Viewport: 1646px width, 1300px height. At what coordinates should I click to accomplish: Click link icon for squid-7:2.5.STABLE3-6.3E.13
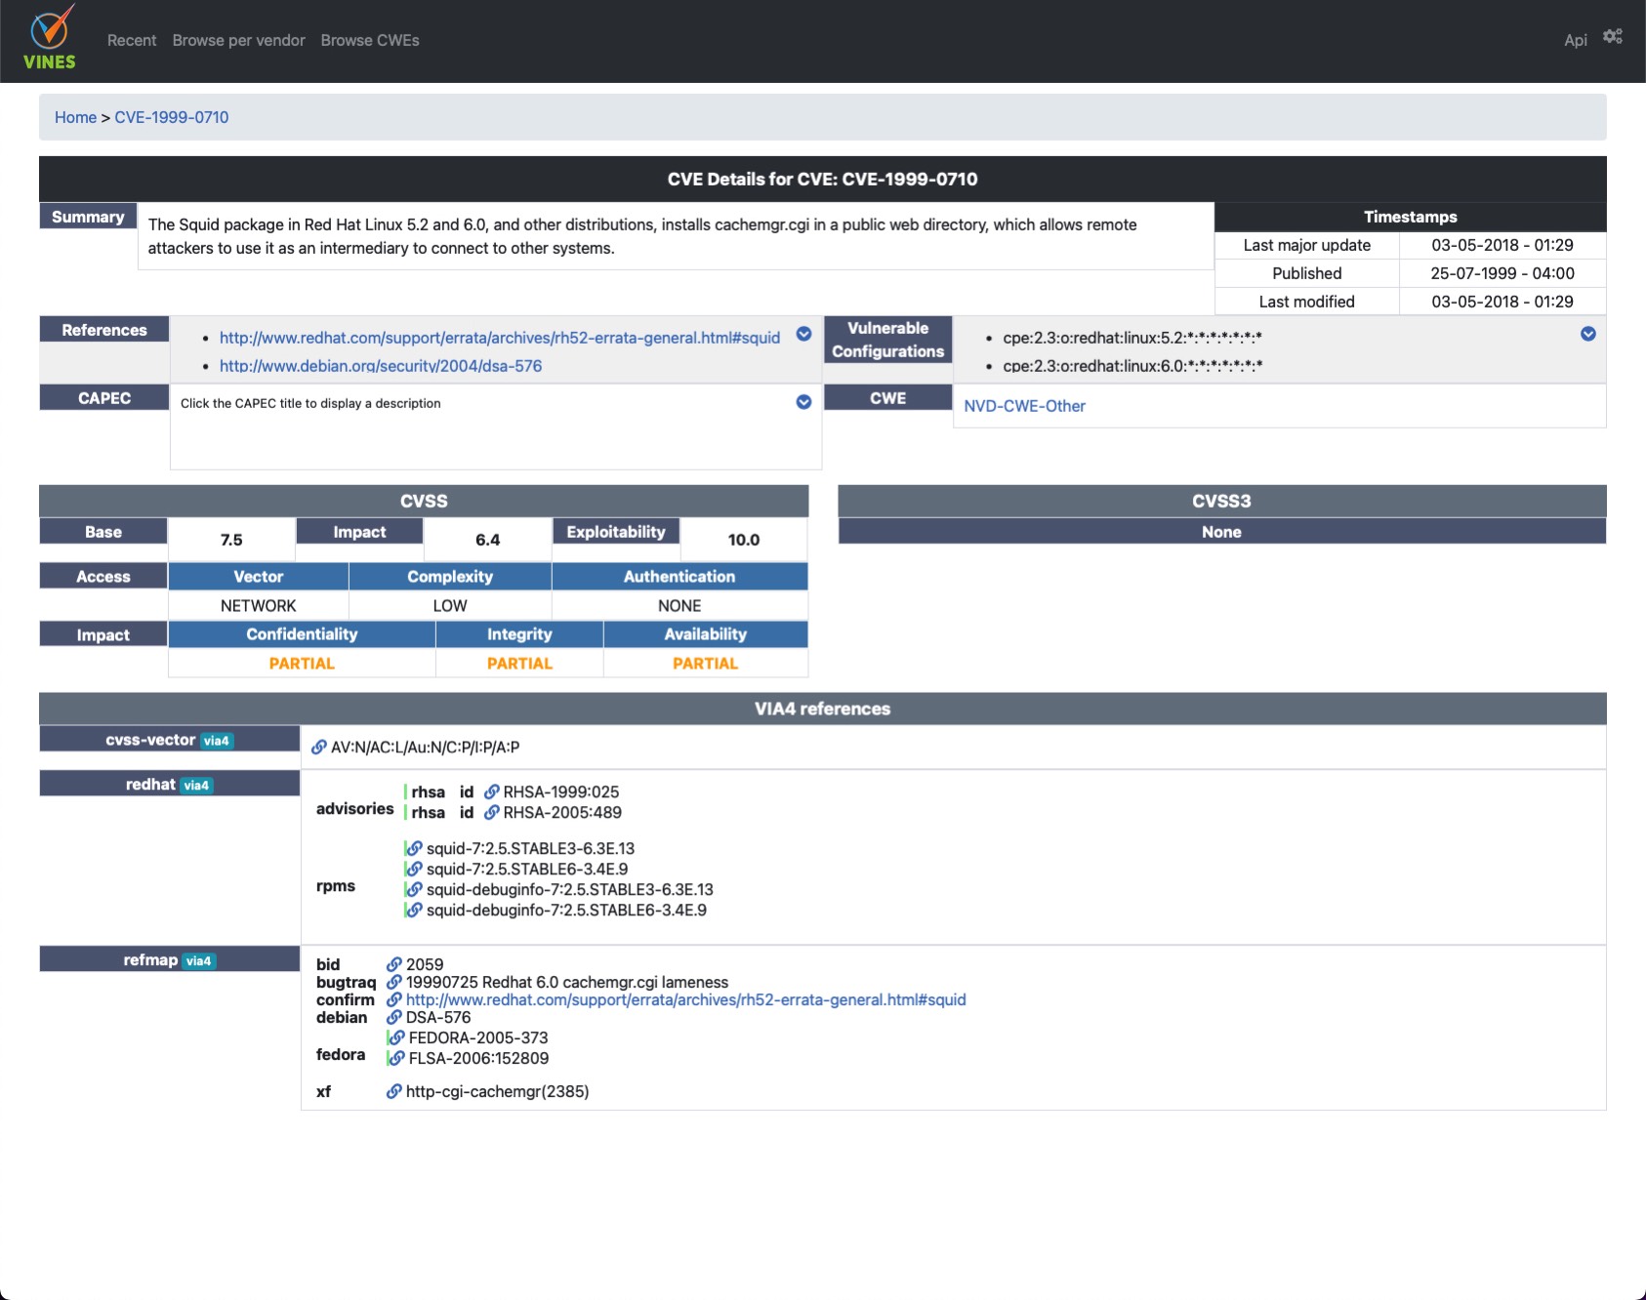point(415,848)
